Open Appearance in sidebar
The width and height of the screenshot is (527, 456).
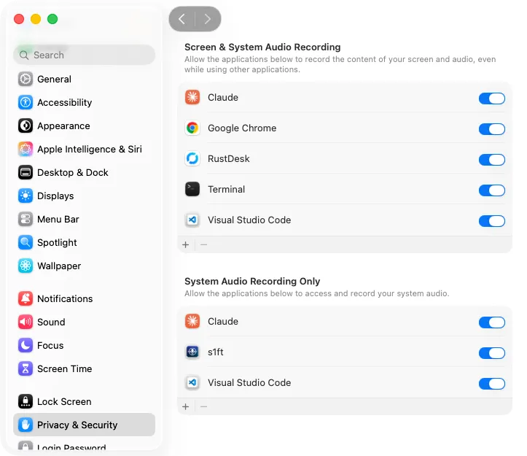click(84, 126)
